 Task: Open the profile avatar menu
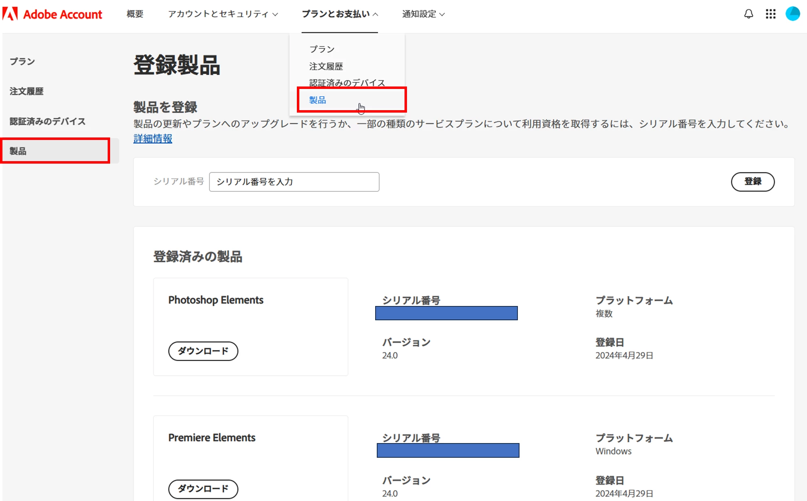(792, 14)
